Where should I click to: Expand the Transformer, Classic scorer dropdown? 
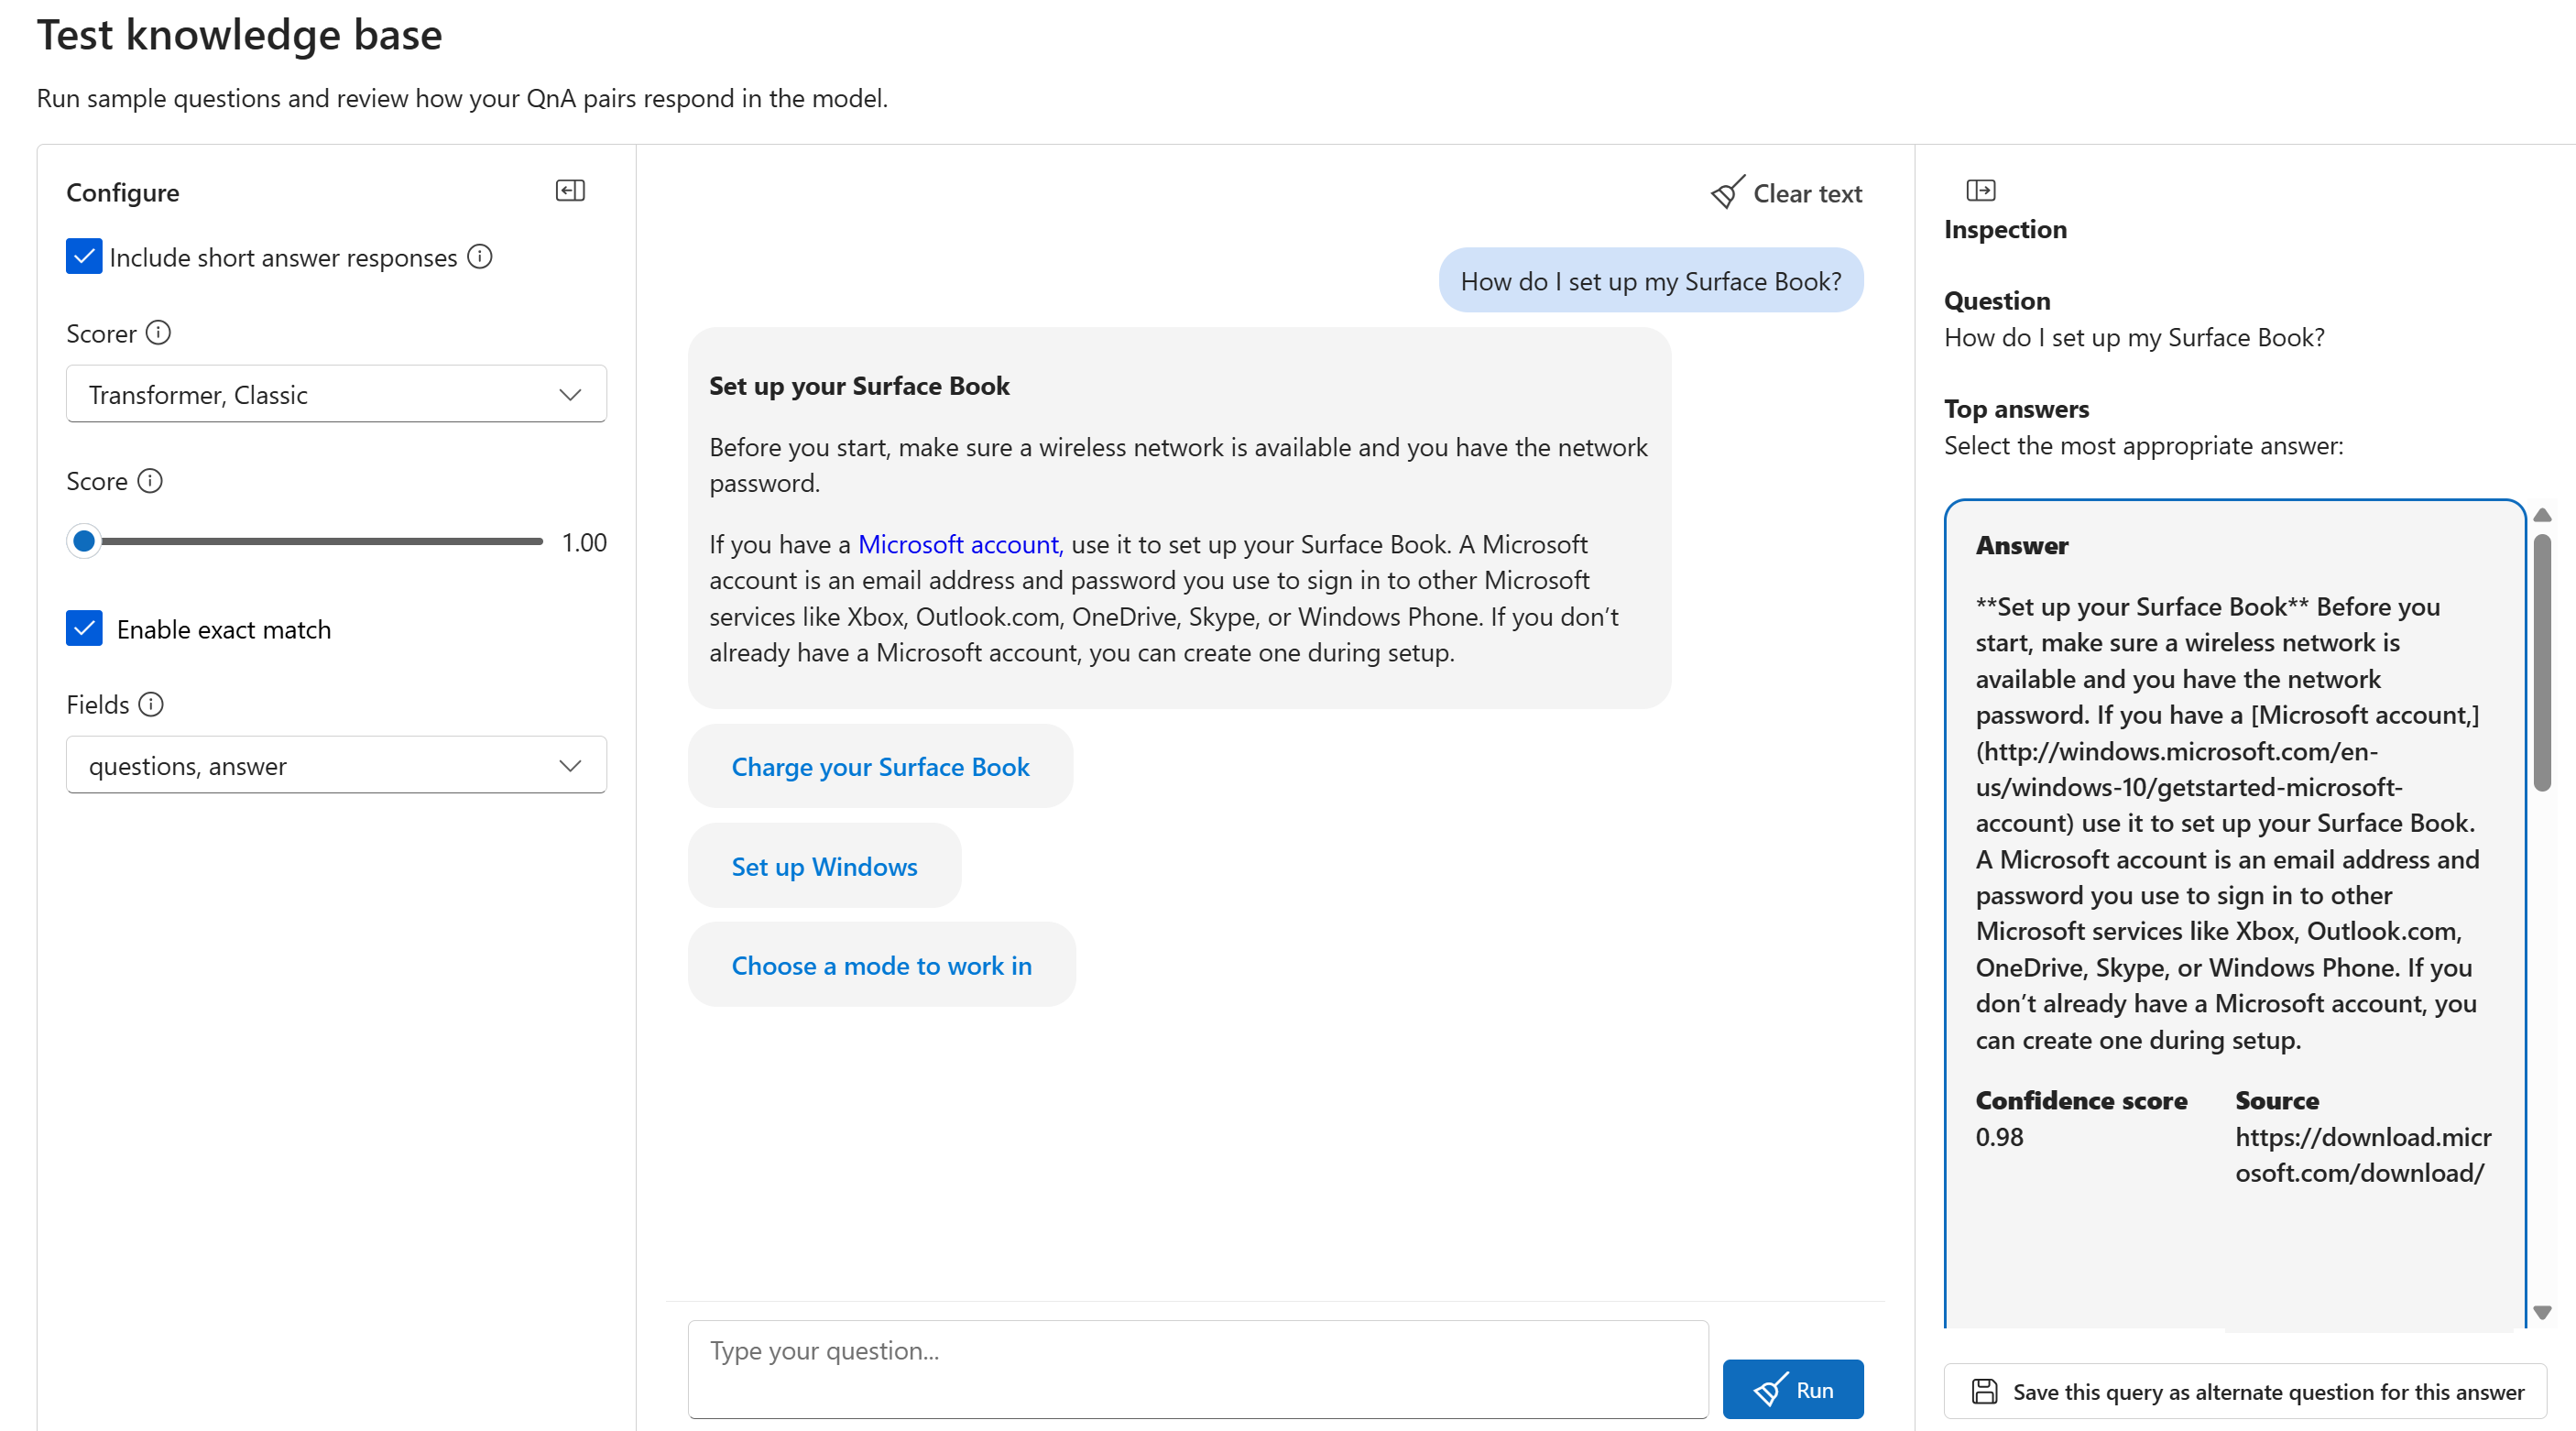[336, 394]
